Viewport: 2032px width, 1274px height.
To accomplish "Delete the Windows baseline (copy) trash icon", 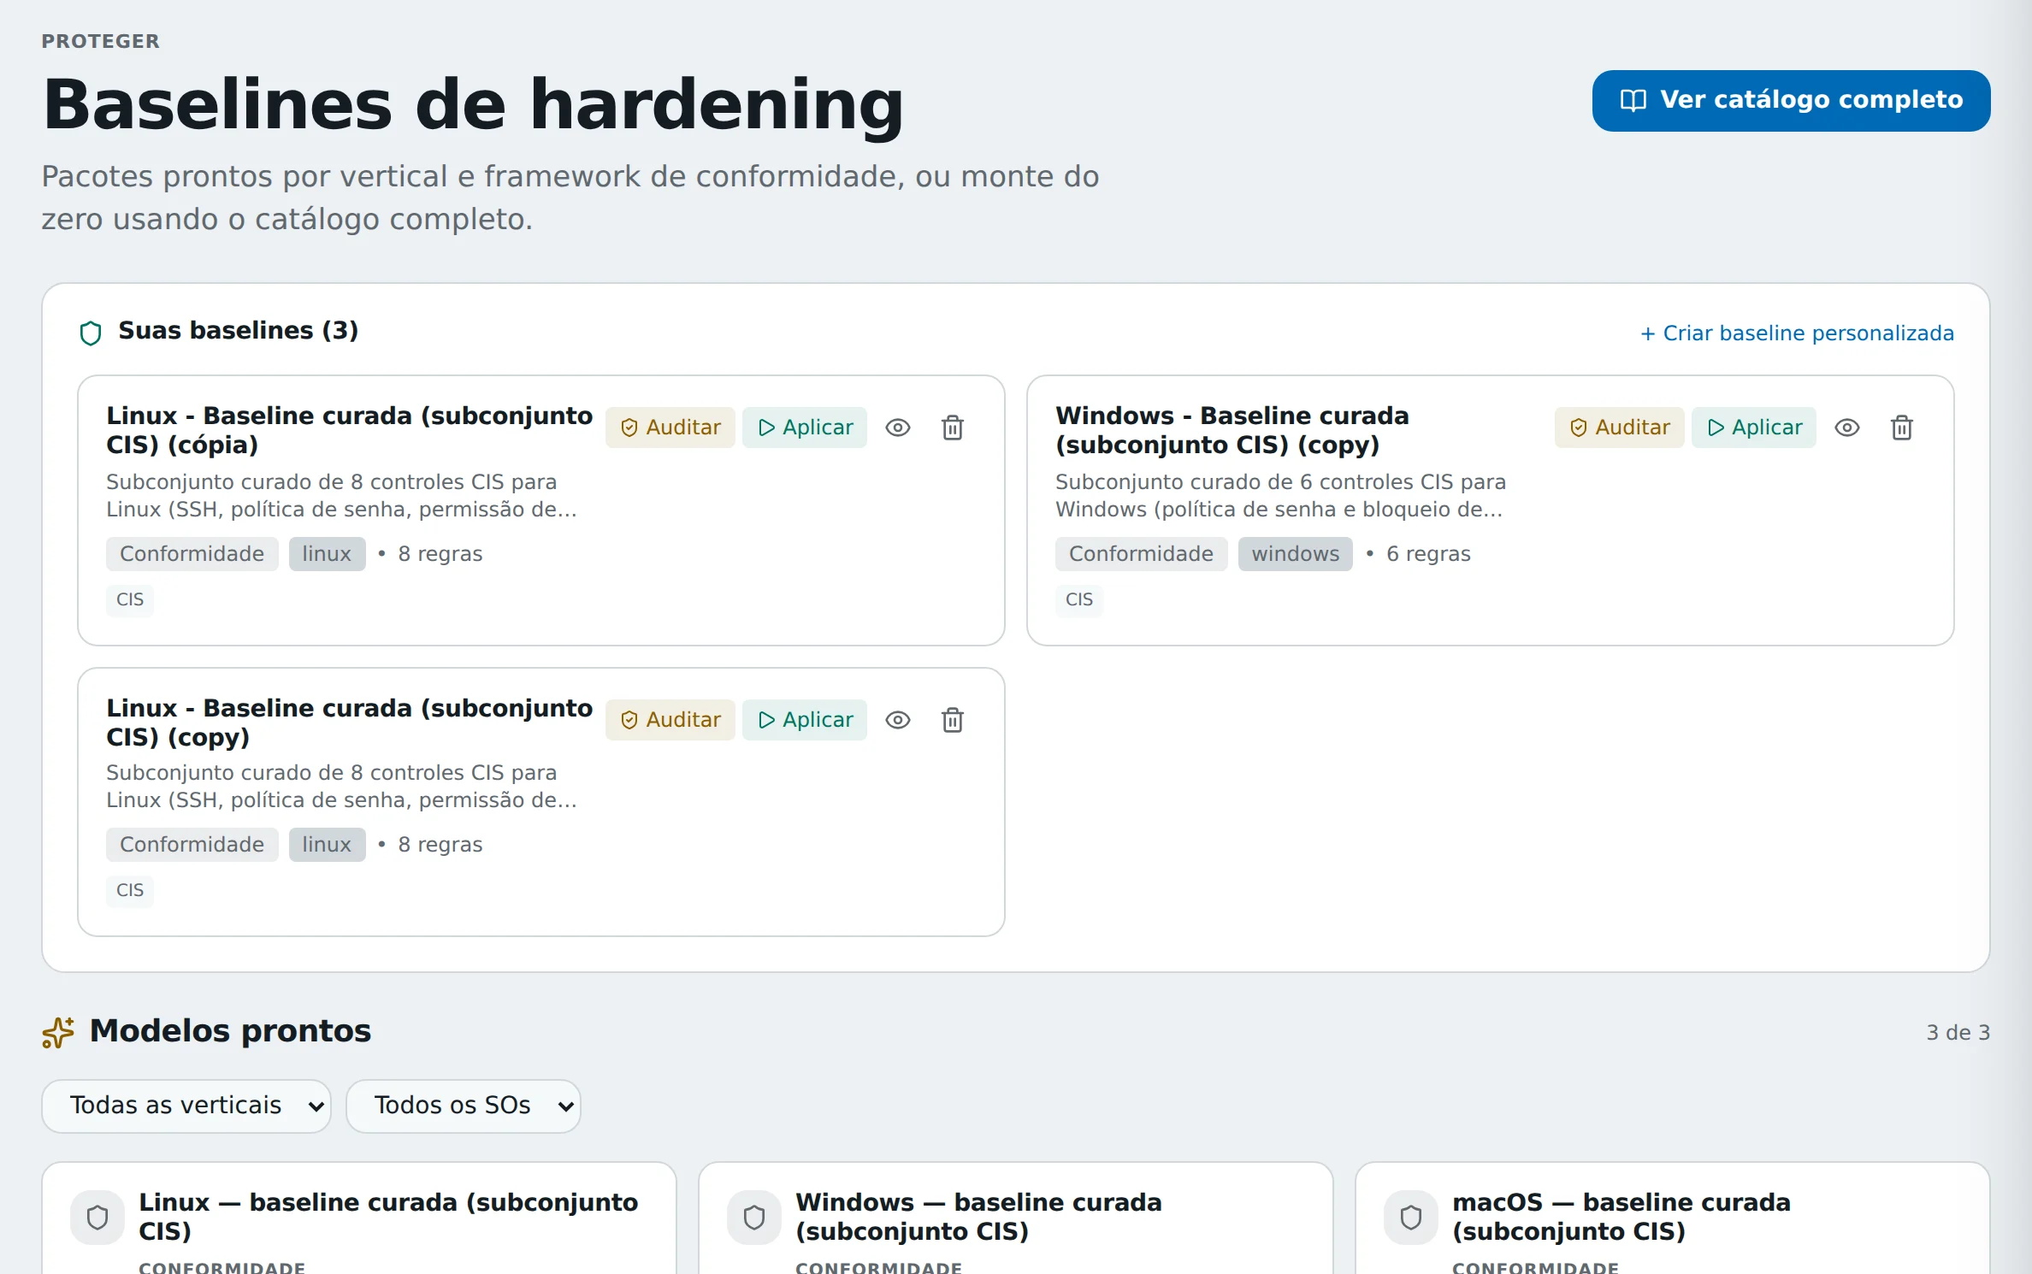I will click(x=1902, y=428).
